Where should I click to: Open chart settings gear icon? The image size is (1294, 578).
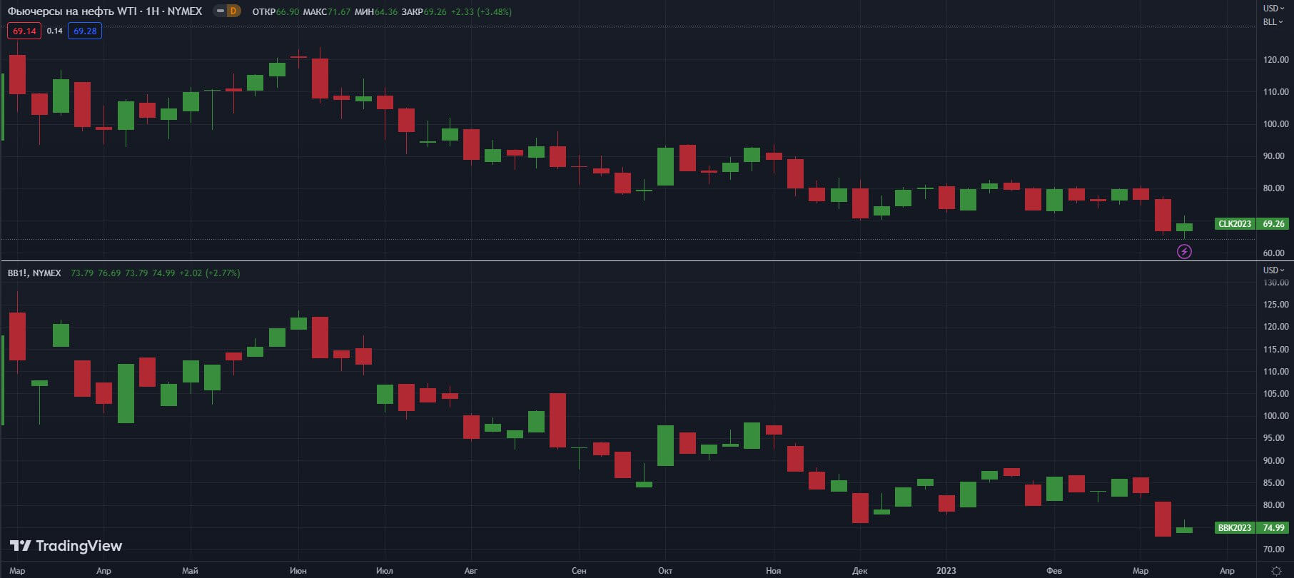click(x=1277, y=571)
